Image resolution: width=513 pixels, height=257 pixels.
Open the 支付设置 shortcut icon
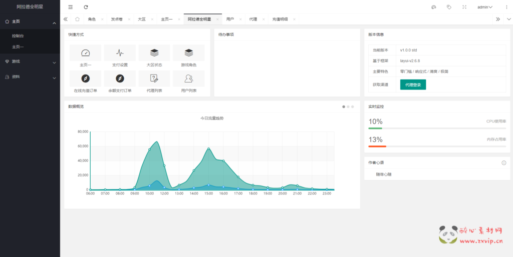(x=120, y=52)
